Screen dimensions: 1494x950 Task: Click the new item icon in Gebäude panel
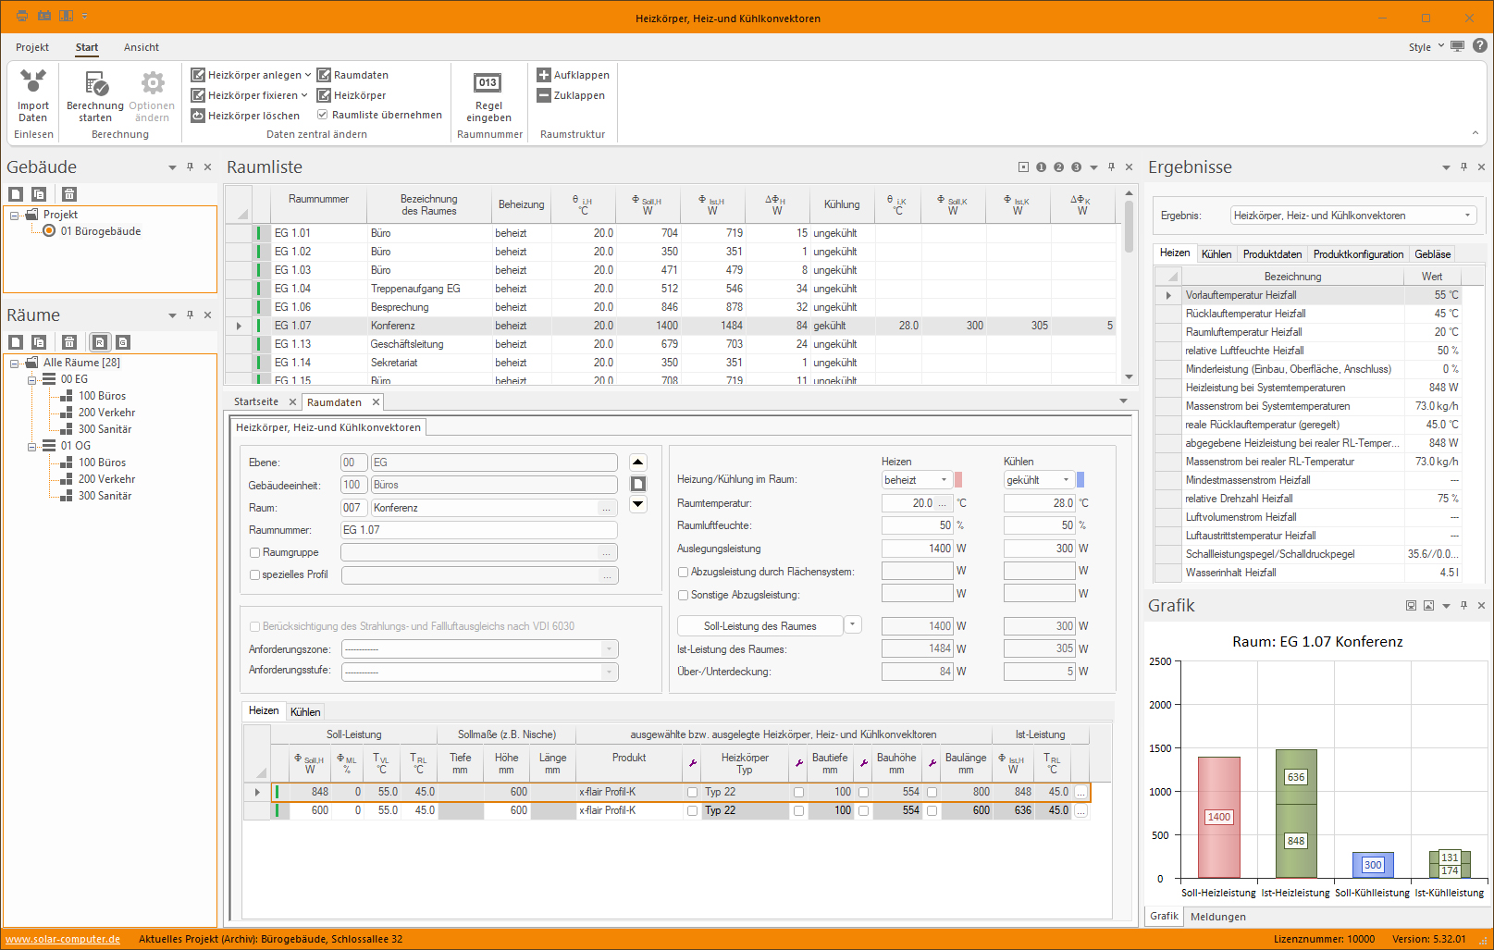16,194
